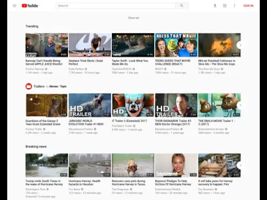Screen dimensions: 267x200
Task: Open the Movies - Topic channel link
Action: coord(58,86)
